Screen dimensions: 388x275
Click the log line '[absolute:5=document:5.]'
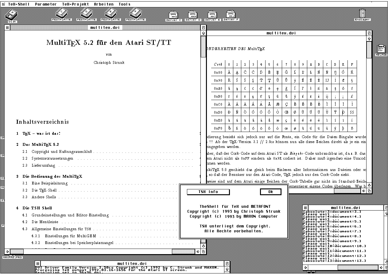coord(332,221)
